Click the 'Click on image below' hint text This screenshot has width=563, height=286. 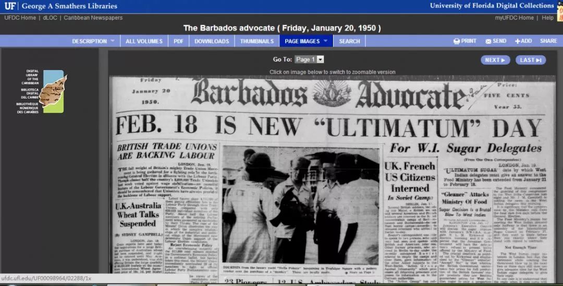[x=333, y=72]
